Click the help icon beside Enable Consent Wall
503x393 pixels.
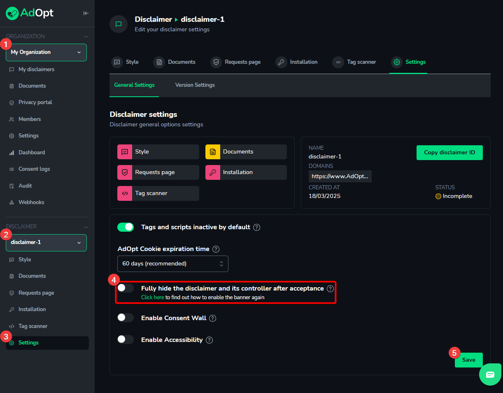pos(212,318)
